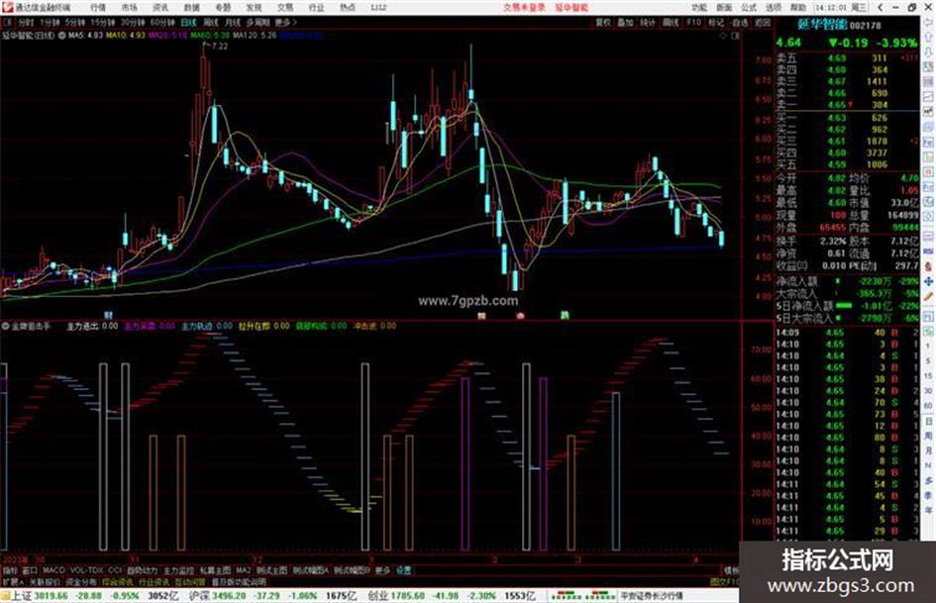
Task: Switch to the 30分钟 period
Action: coord(133,22)
